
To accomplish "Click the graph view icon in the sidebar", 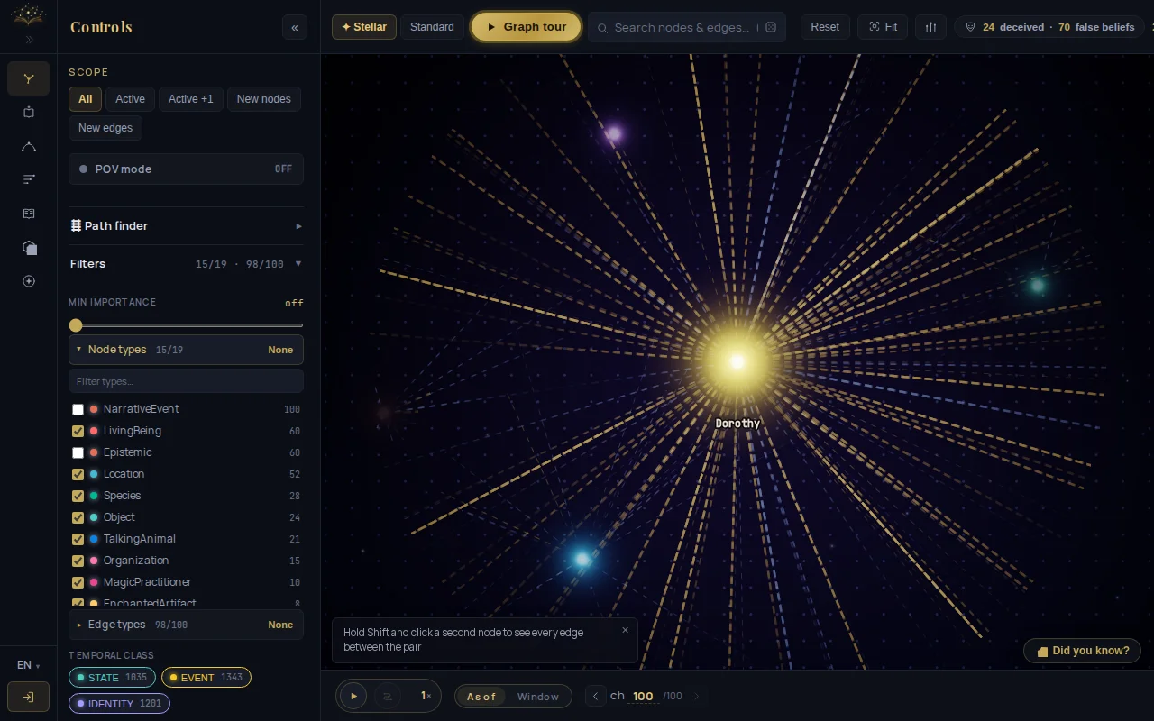I will (x=29, y=78).
